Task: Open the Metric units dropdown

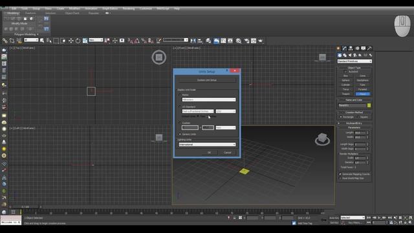Action: [209, 100]
